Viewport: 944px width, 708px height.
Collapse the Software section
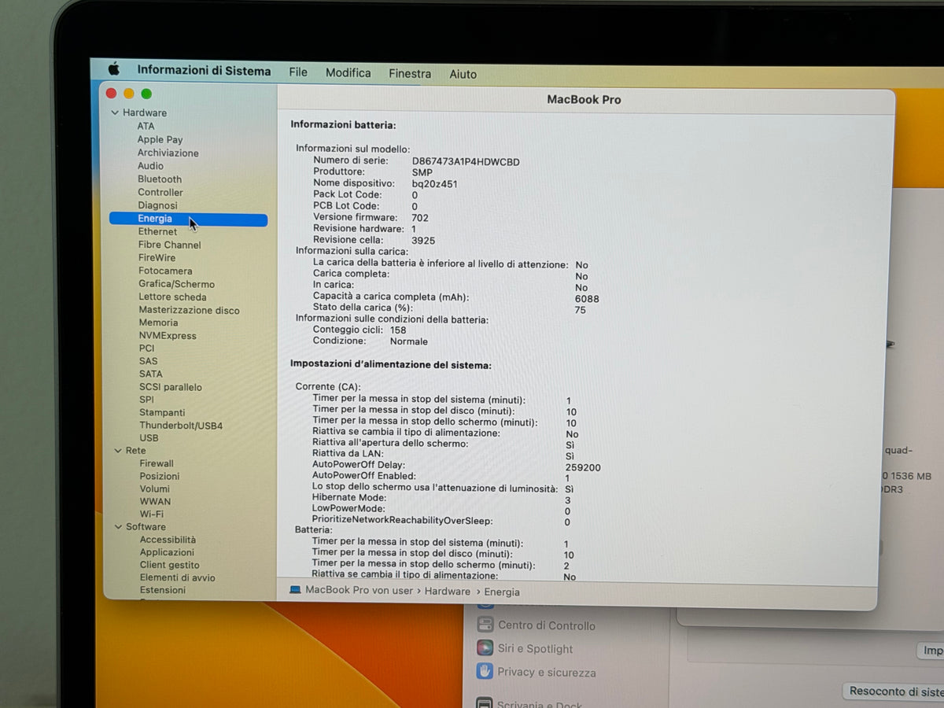(x=119, y=527)
